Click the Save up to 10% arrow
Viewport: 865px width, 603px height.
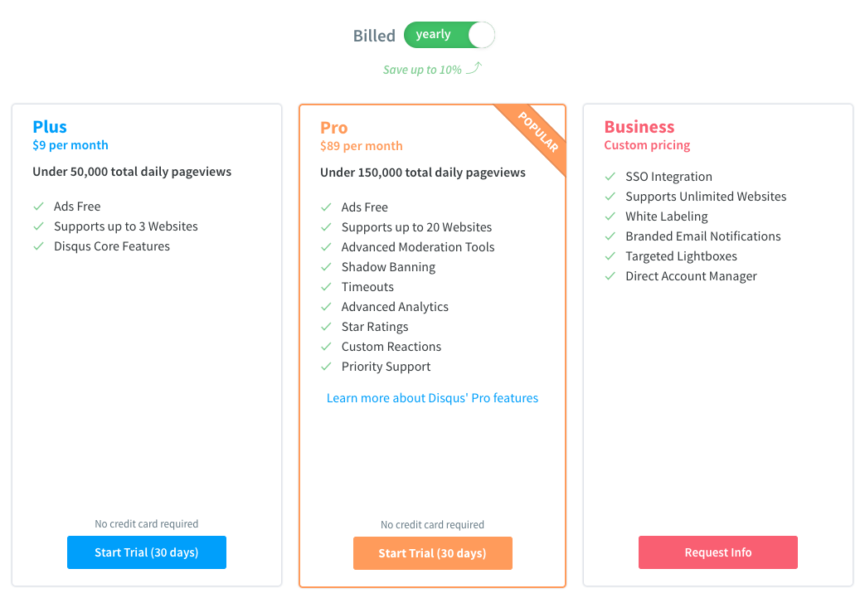pyautogui.click(x=474, y=68)
